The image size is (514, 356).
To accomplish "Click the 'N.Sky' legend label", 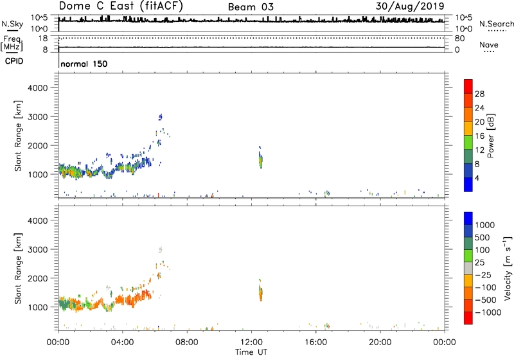I will (x=12, y=24).
